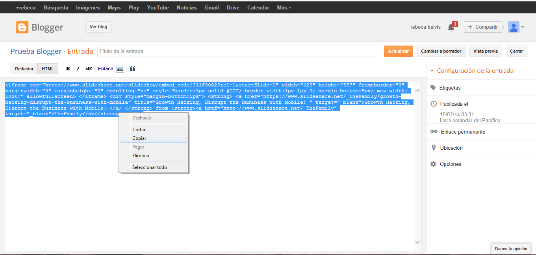This screenshot has width=536, height=255.
Task: Click the 15/02/14 03:31 publish date
Action: pyautogui.click(x=457, y=114)
